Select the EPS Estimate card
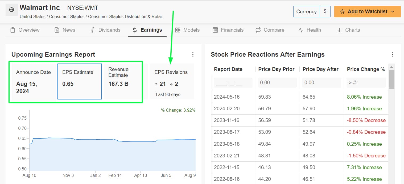 pyautogui.click(x=80, y=81)
